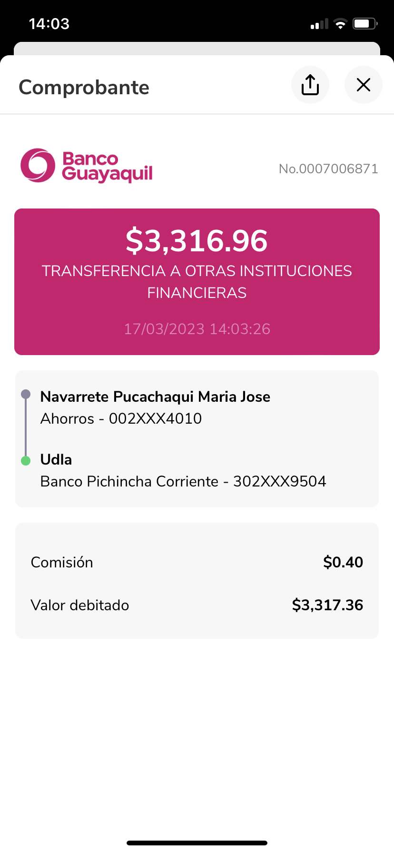
Task: Tap the transfer date 17/03/2023 14:03:26
Action: [197, 329]
